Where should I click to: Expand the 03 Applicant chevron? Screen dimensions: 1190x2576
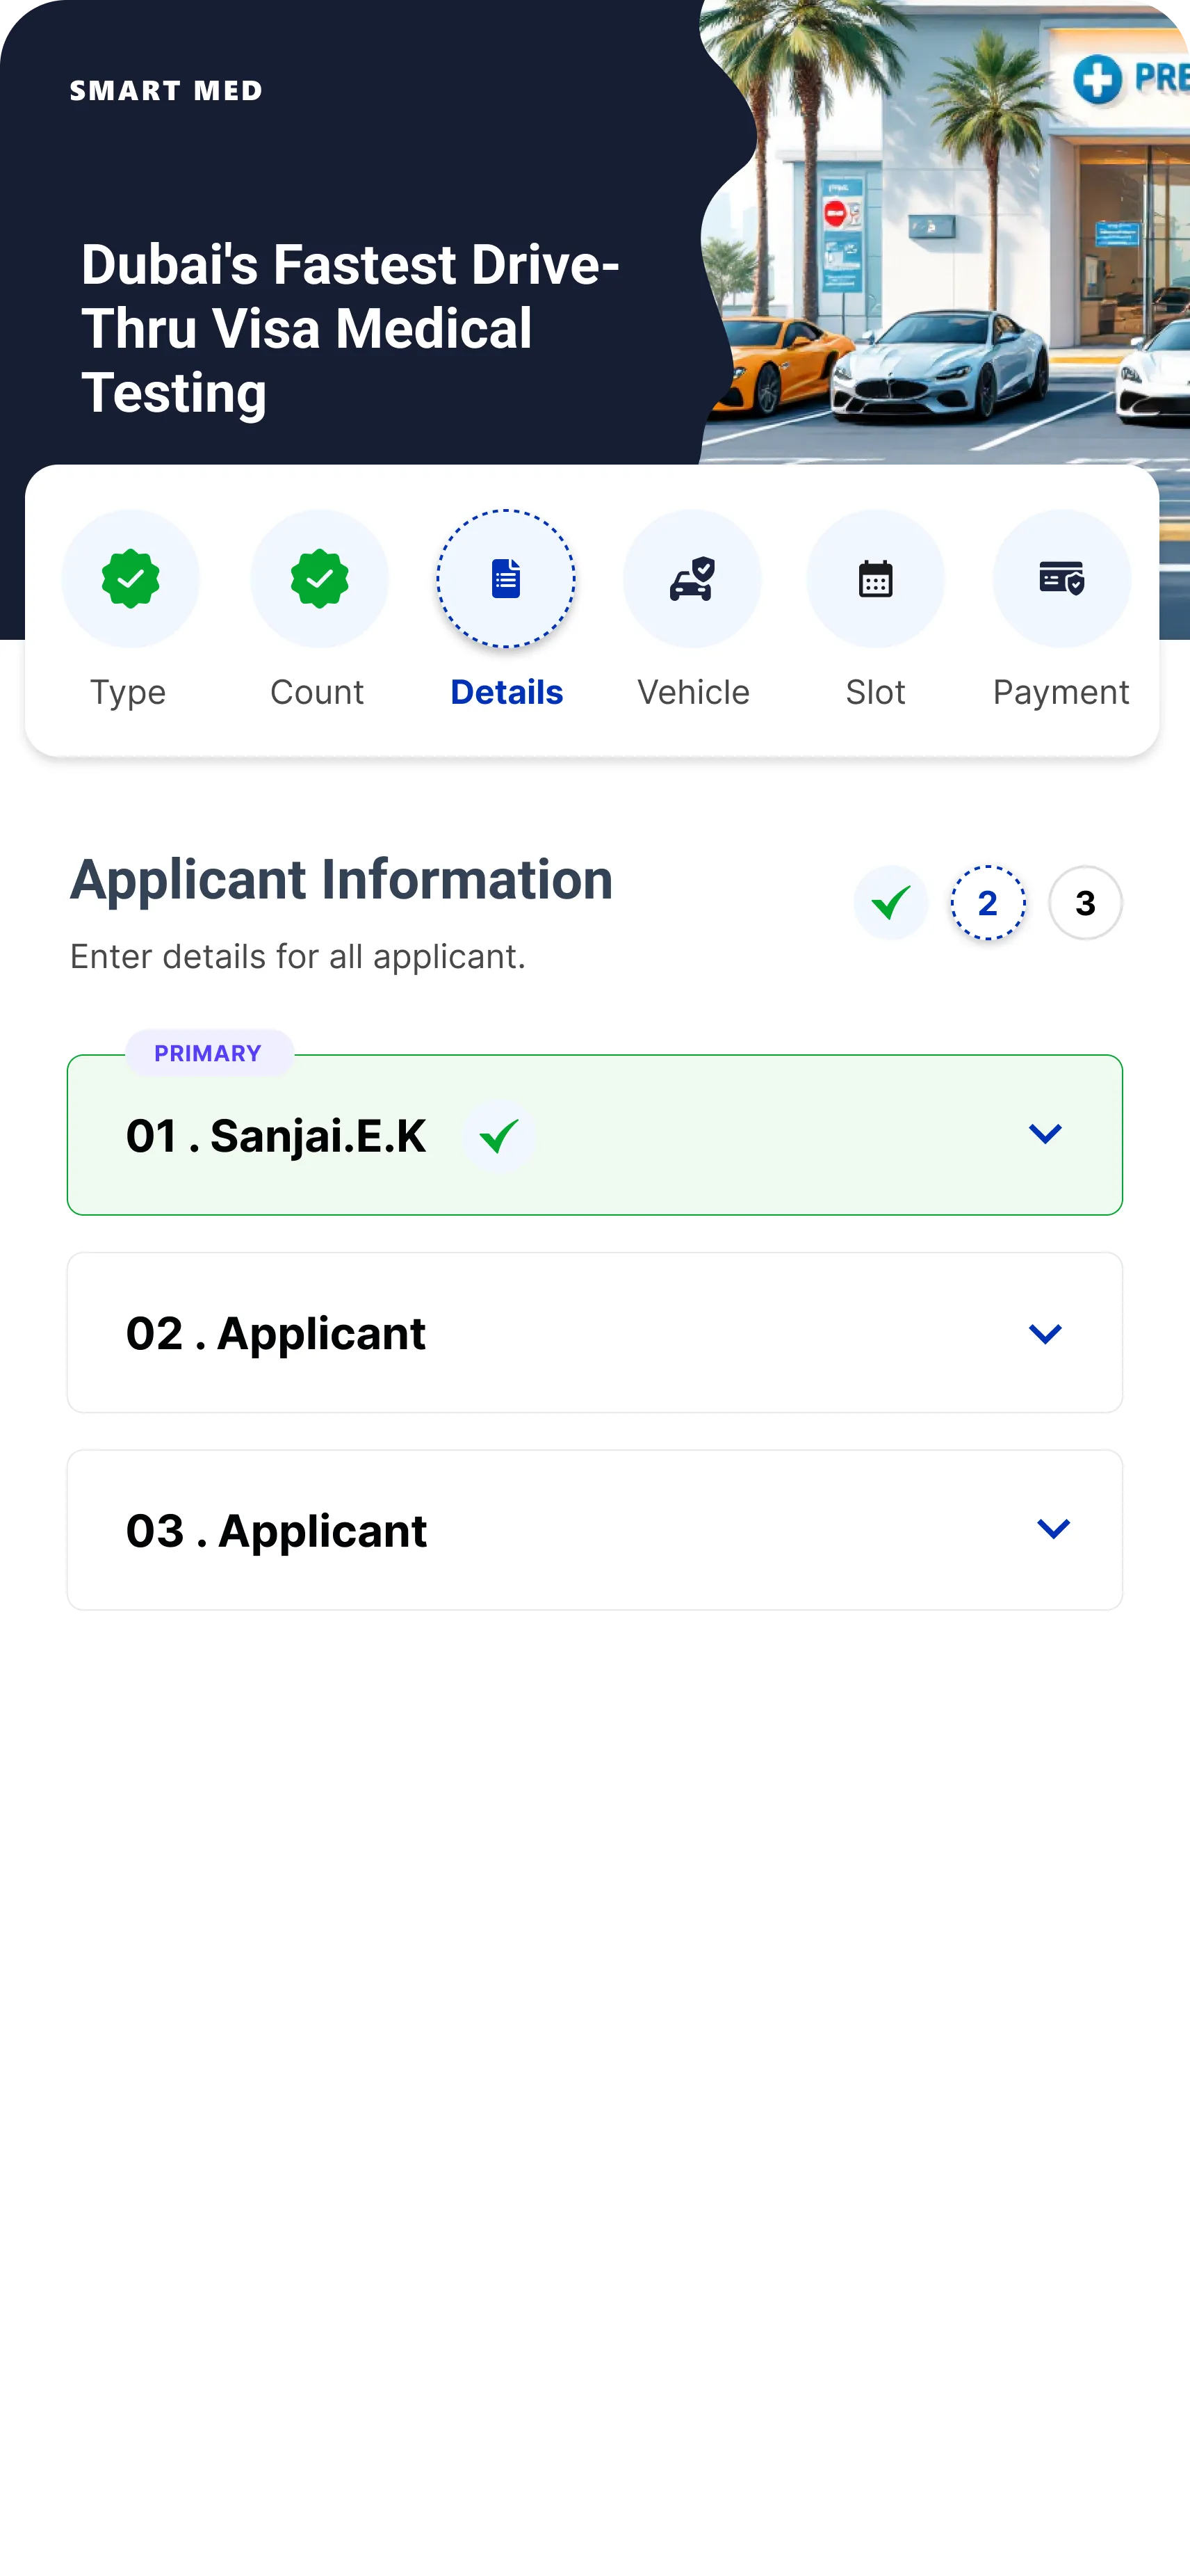[x=1053, y=1529]
